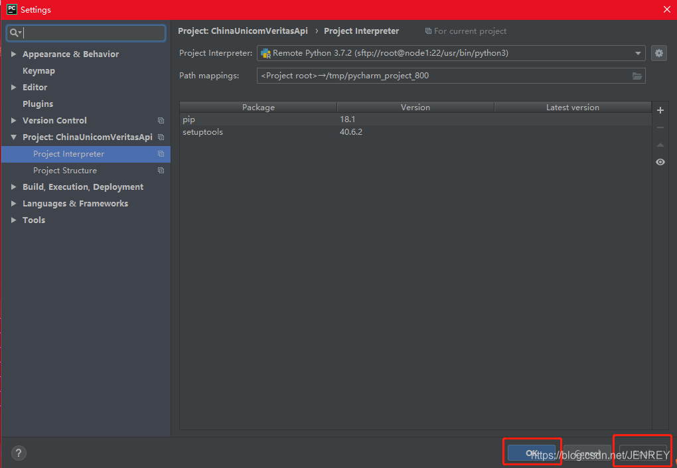Sort by Version column header
The image size is (677, 468).
[415, 107]
